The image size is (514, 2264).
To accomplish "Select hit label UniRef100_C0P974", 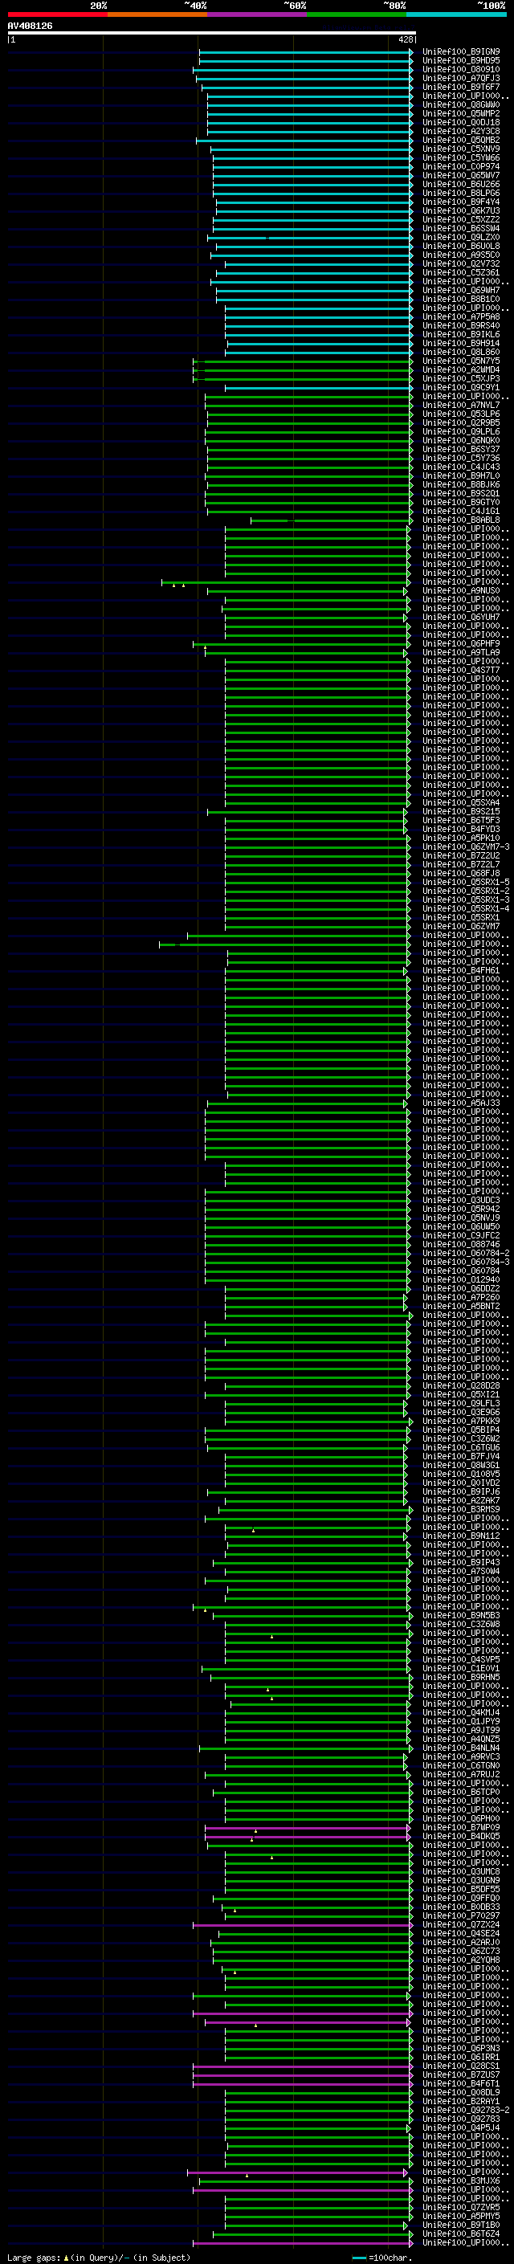I will coord(461,167).
